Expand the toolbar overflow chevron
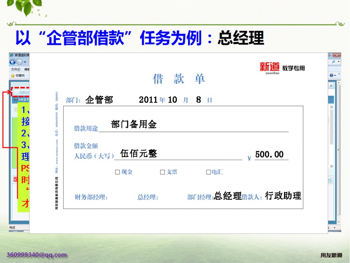The width and height of the screenshot is (350, 263). 339,73
